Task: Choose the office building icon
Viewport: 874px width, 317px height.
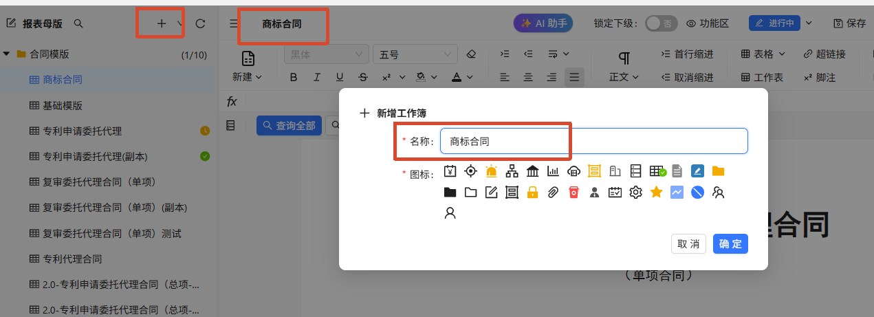Action: pyautogui.click(x=615, y=171)
